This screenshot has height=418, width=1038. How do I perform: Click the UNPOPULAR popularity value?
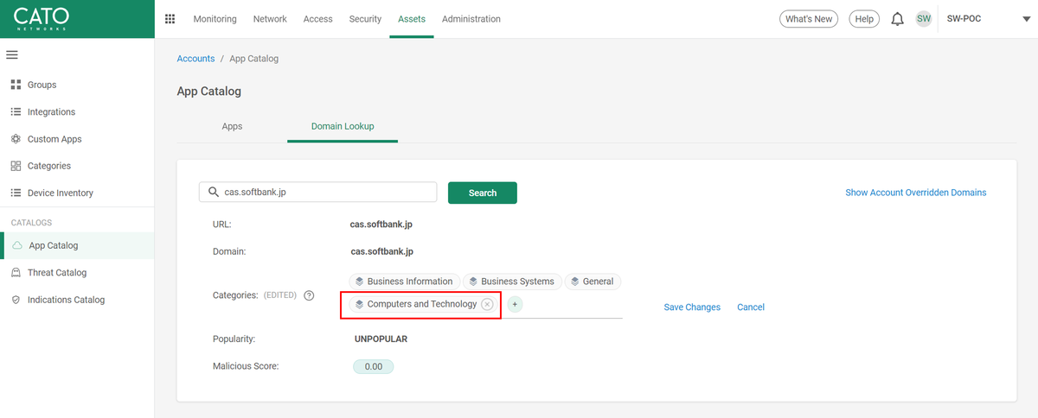coord(381,339)
